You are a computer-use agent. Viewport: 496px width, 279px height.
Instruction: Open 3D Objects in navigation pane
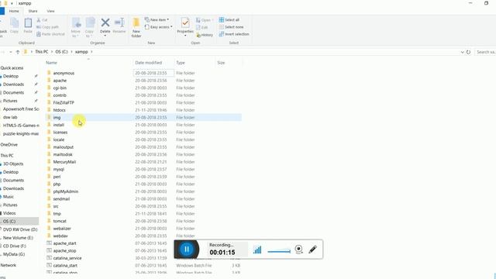(13, 164)
